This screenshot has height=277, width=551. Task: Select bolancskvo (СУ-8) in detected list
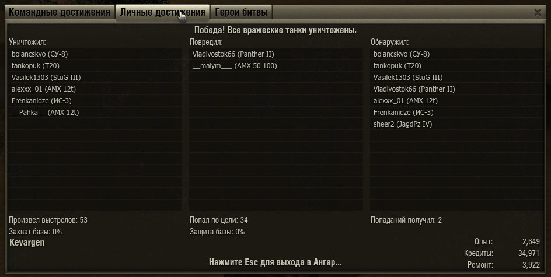(457, 54)
